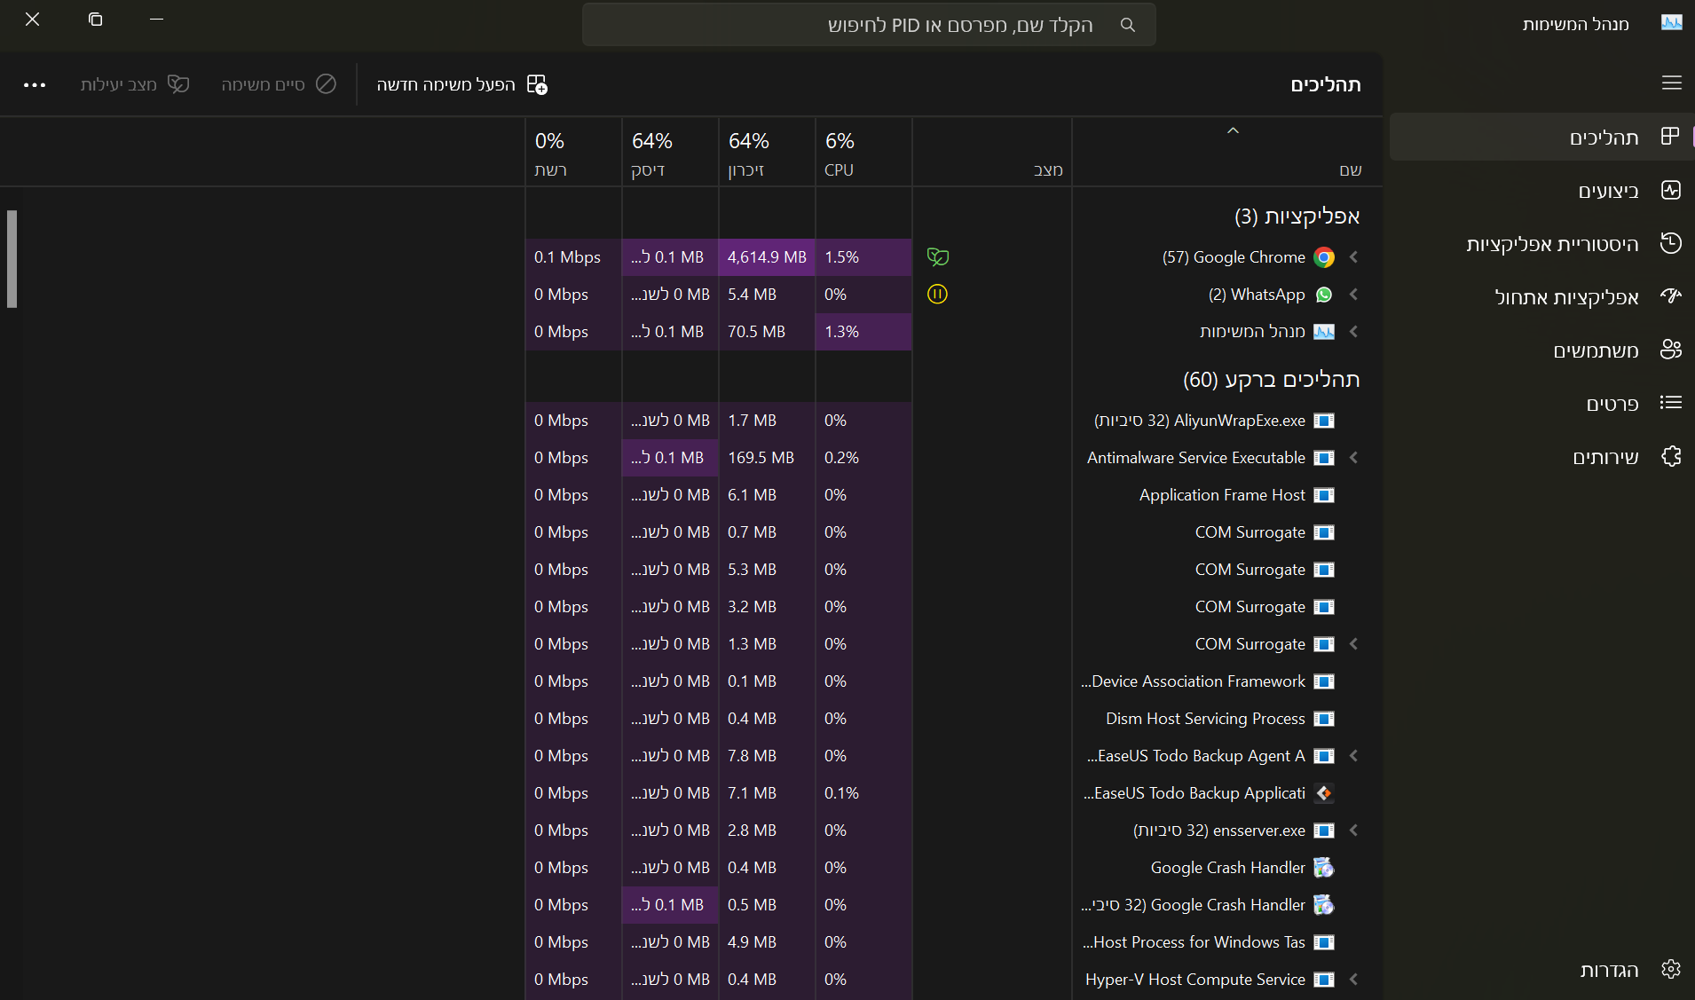Switch to the פרטים tab label
Image resolution: width=1695 pixels, height=1000 pixels.
point(1612,404)
